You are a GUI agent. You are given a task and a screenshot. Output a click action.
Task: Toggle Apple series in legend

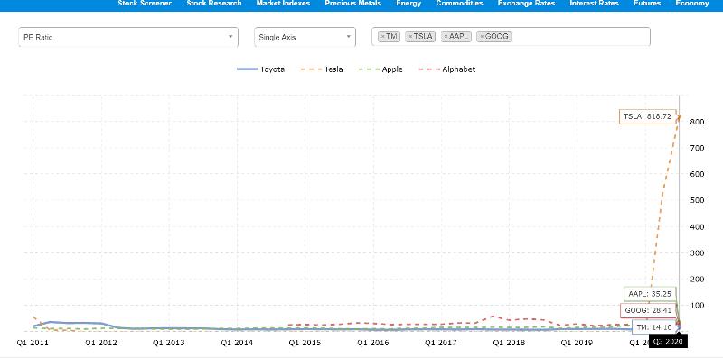(x=380, y=69)
